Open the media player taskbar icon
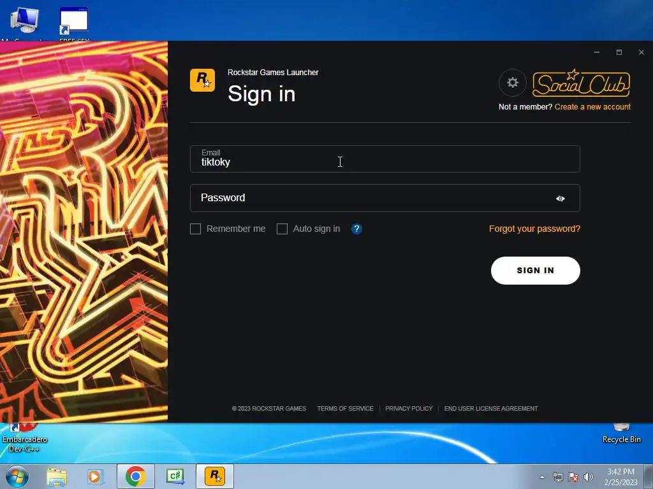Viewport: 653px width, 489px height. point(96,476)
